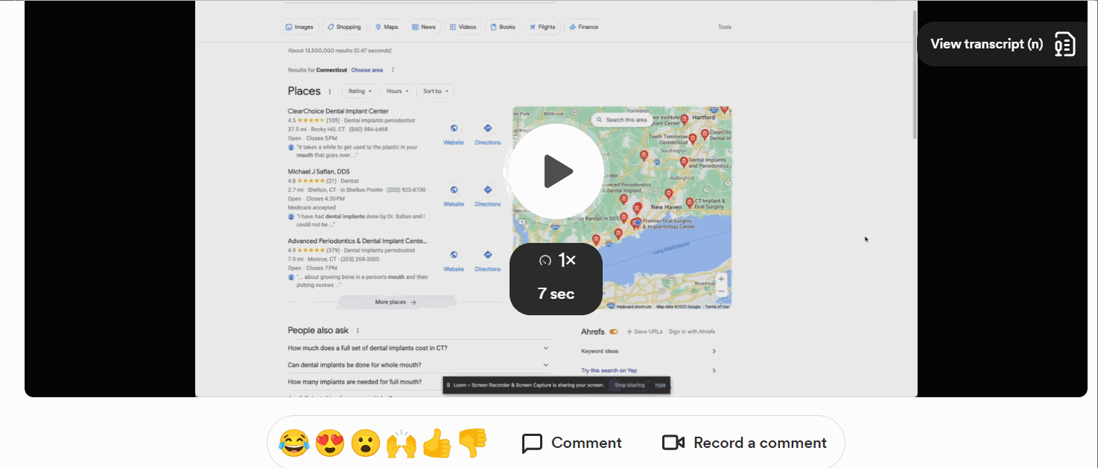
Task: Switch to the Shopping search tab
Action: (344, 27)
